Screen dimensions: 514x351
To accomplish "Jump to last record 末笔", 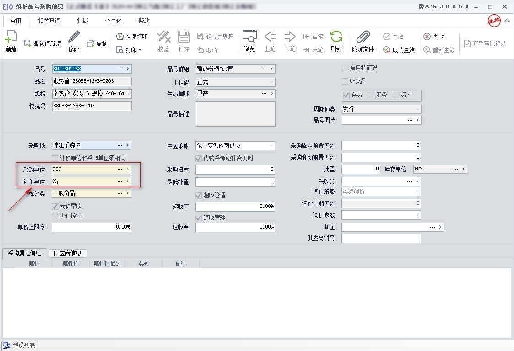I will click(313, 50).
